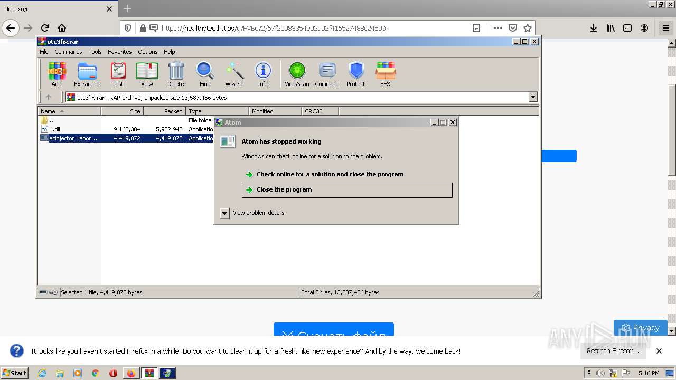Click Firefox back navigation arrow
Viewport: 676px width, 380px height.
point(11,28)
